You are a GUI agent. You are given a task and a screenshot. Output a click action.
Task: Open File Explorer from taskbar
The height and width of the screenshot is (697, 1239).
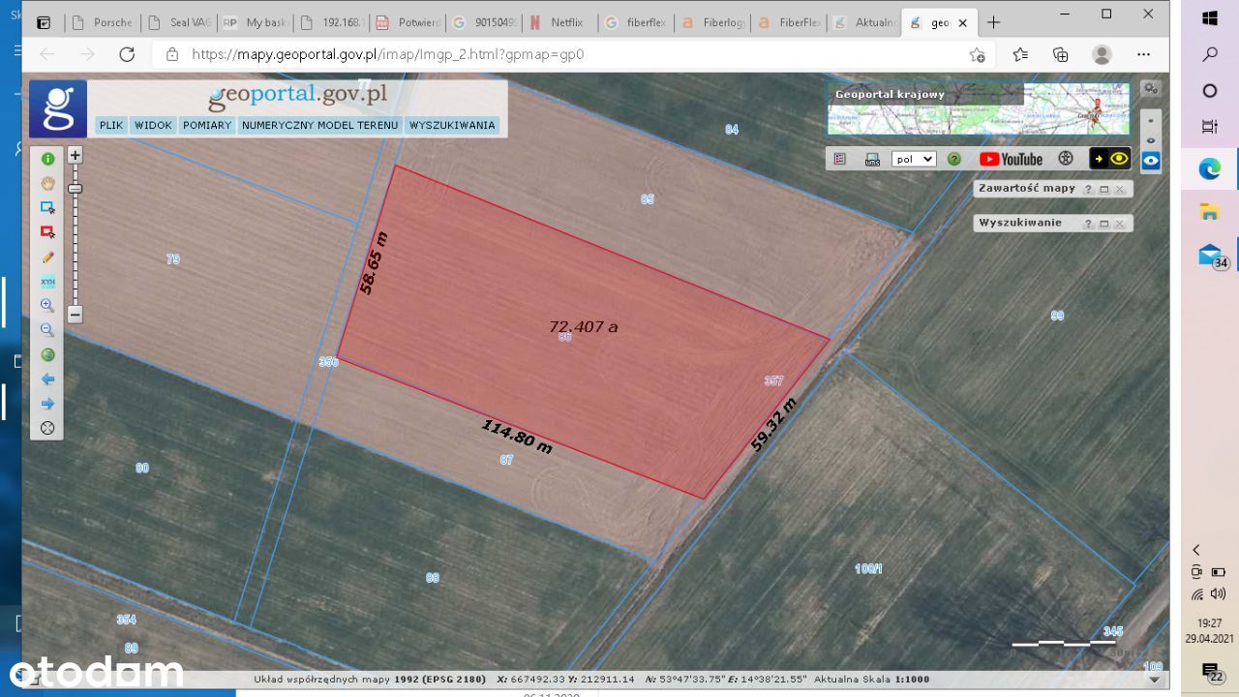click(x=1210, y=212)
